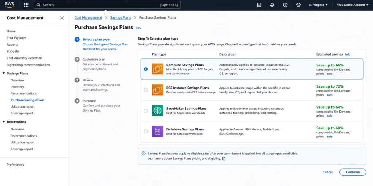Click the Savings Plans breadcrumb link
The width and height of the screenshot is (373, 186).
(121, 17)
